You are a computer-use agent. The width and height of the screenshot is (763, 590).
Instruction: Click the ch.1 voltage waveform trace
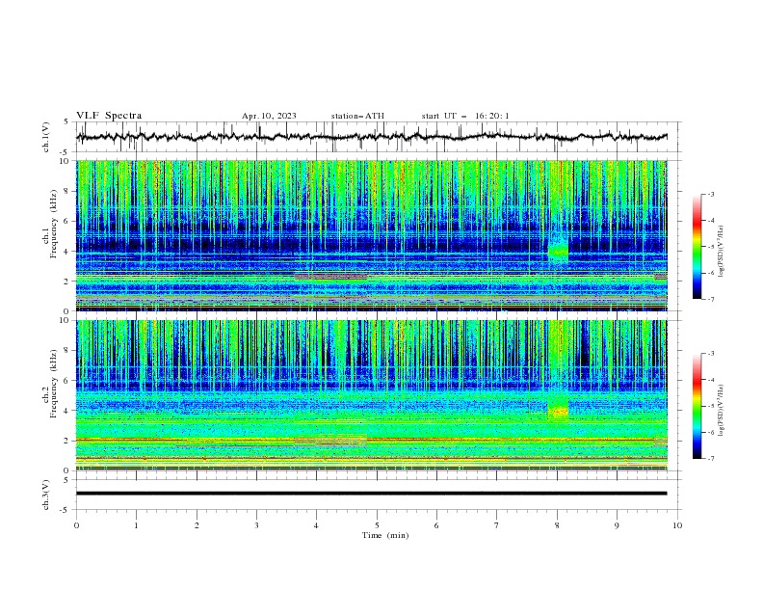click(371, 137)
